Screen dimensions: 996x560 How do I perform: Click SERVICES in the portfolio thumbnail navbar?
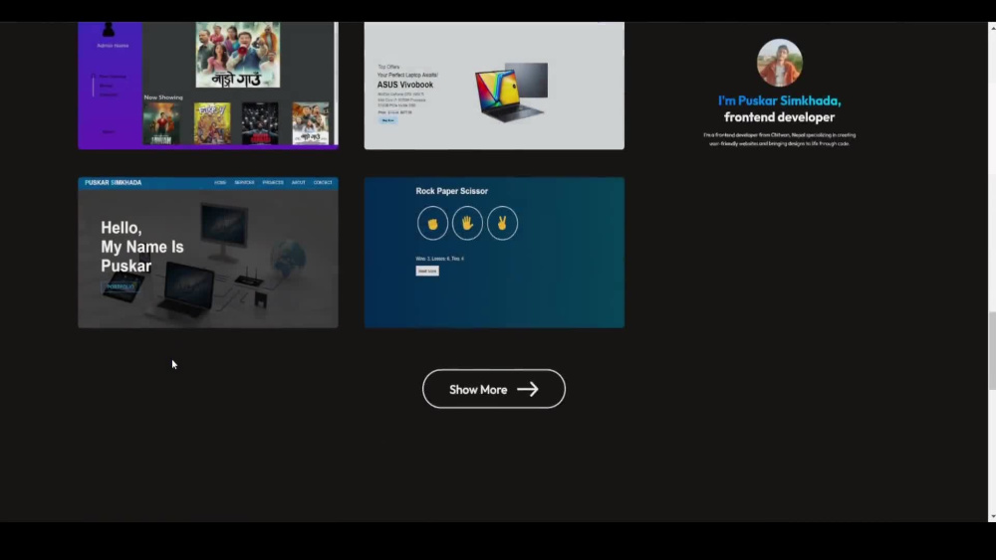(x=245, y=183)
